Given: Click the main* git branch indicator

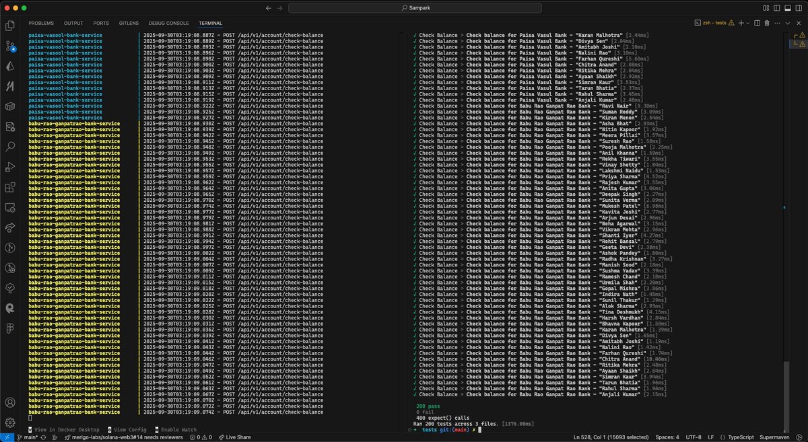Looking at the screenshot, I should 27,437.
